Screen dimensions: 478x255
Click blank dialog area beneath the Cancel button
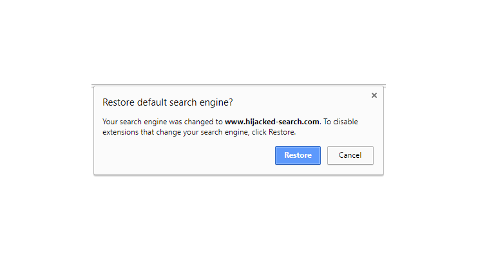(x=350, y=169)
